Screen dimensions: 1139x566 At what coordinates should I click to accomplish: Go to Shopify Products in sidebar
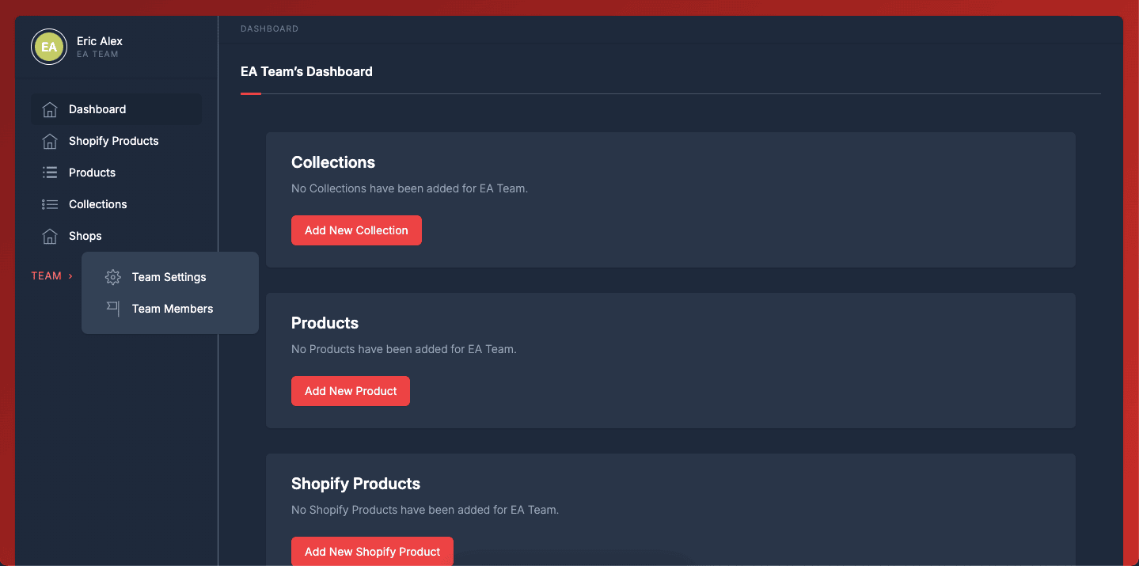(116, 141)
